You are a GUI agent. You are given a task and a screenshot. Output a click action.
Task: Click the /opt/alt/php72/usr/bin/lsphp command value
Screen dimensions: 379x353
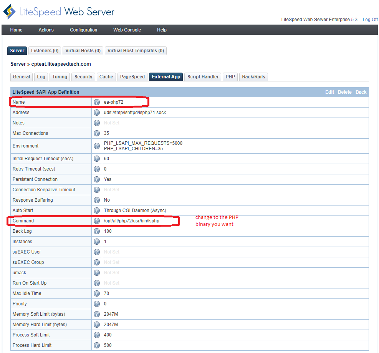click(x=131, y=221)
